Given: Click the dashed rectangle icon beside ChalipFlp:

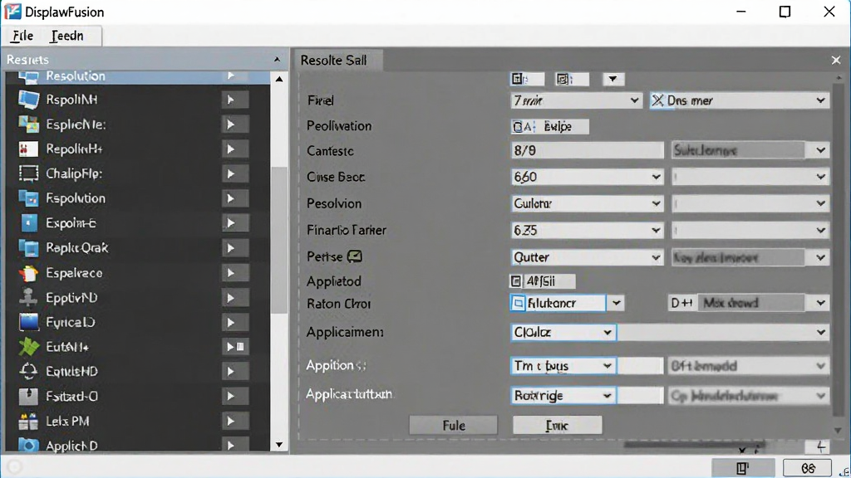Looking at the screenshot, I should tap(28, 173).
